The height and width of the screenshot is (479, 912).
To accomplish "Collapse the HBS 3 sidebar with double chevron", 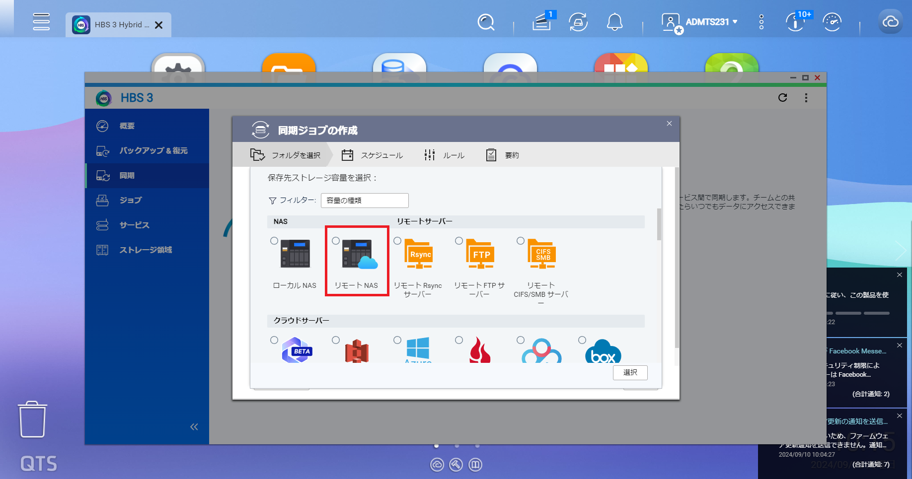I will tap(194, 427).
